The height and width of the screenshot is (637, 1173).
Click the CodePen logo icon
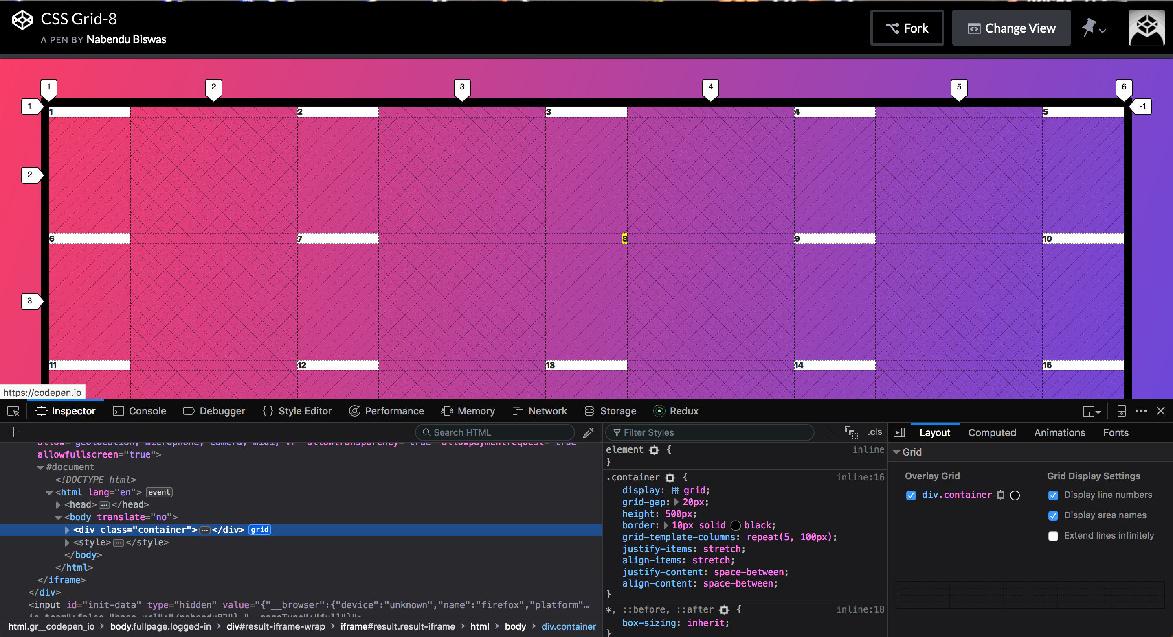tap(22, 20)
